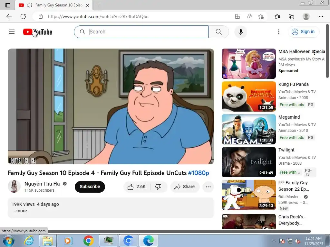Like the video with thumbs up

tap(137, 187)
